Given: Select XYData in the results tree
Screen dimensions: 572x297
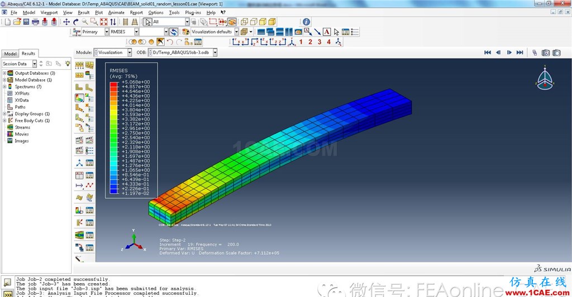Looking at the screenshot, I should click(22, 100).
